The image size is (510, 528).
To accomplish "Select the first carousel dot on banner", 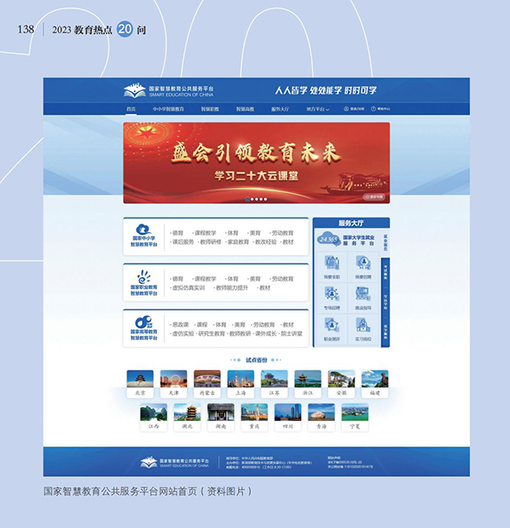I will coord(247,199).
